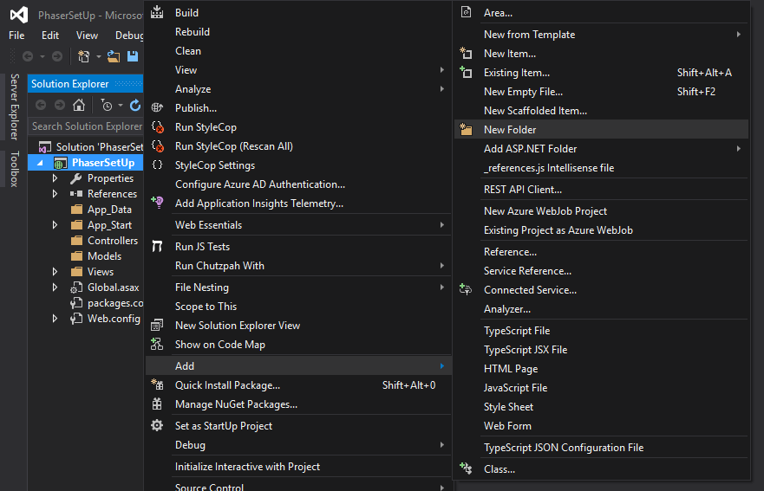This screenshot has width=764, height=491.
Task: Click the Connected Service icon
Action: tap(466, 289)
